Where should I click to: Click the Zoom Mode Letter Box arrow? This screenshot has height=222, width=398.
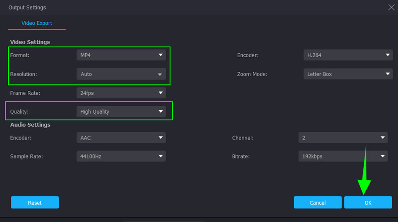(x=388, y=74)
